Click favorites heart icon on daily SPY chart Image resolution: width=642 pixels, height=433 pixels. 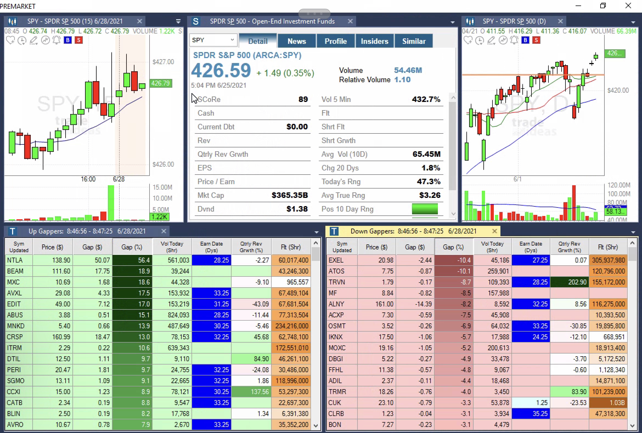pos(468,40)
